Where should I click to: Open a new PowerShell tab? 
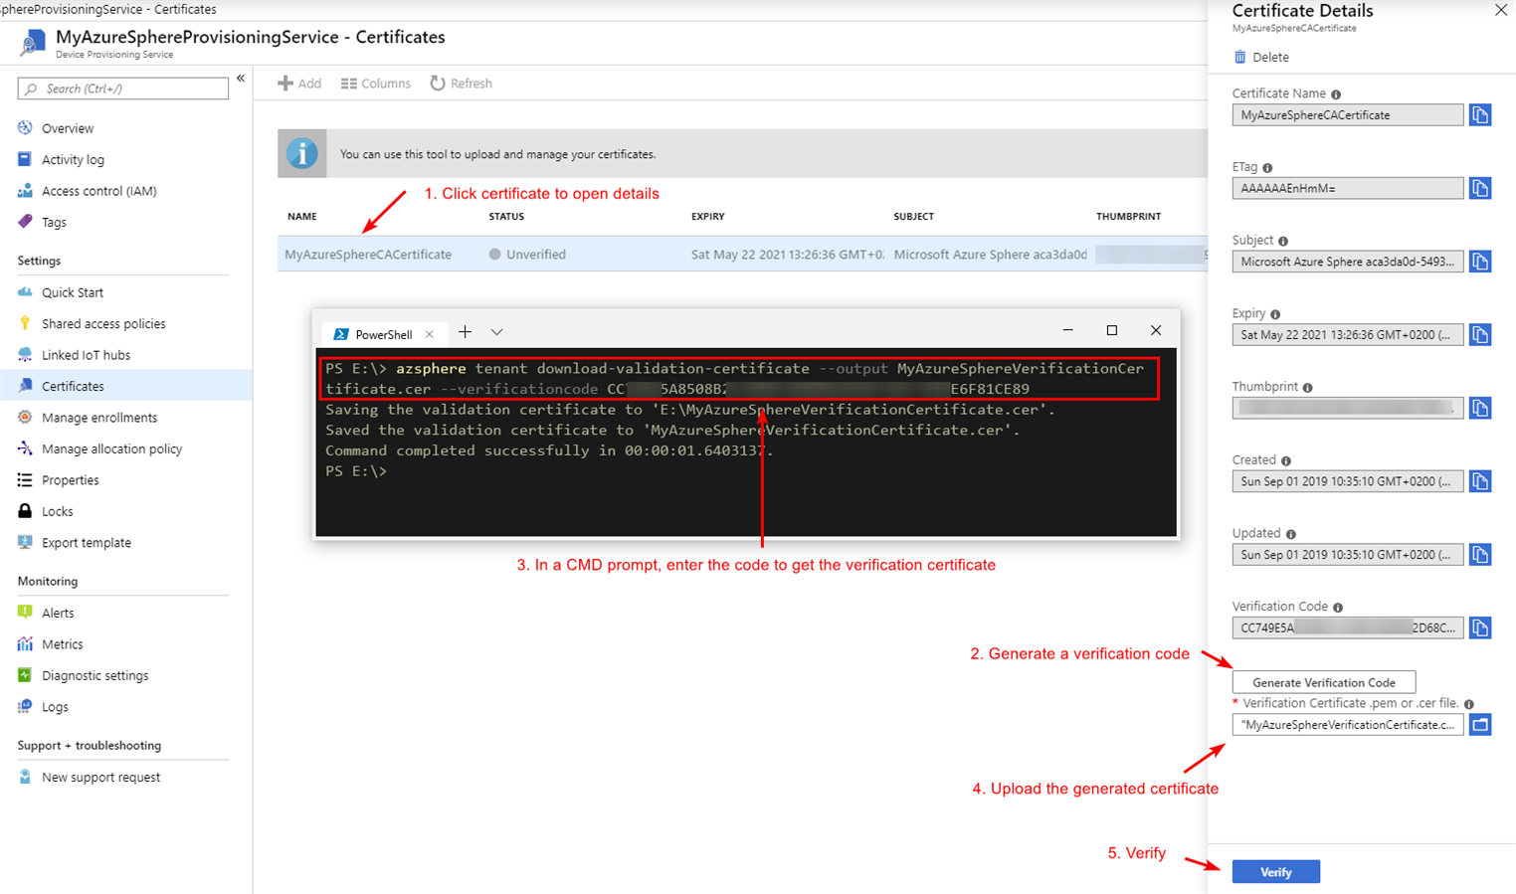[465, 332]
